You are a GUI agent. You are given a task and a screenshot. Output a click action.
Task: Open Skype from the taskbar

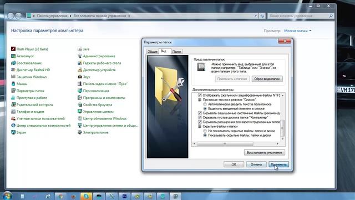point(87,196)
